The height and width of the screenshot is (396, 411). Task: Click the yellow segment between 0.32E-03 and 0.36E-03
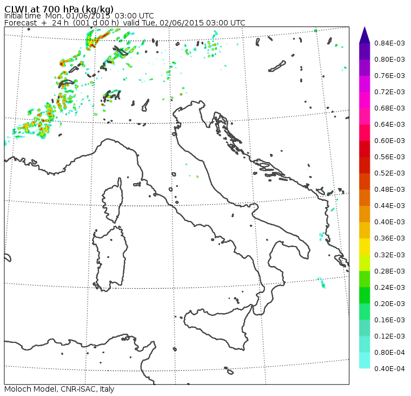click(x=364, y=246)
